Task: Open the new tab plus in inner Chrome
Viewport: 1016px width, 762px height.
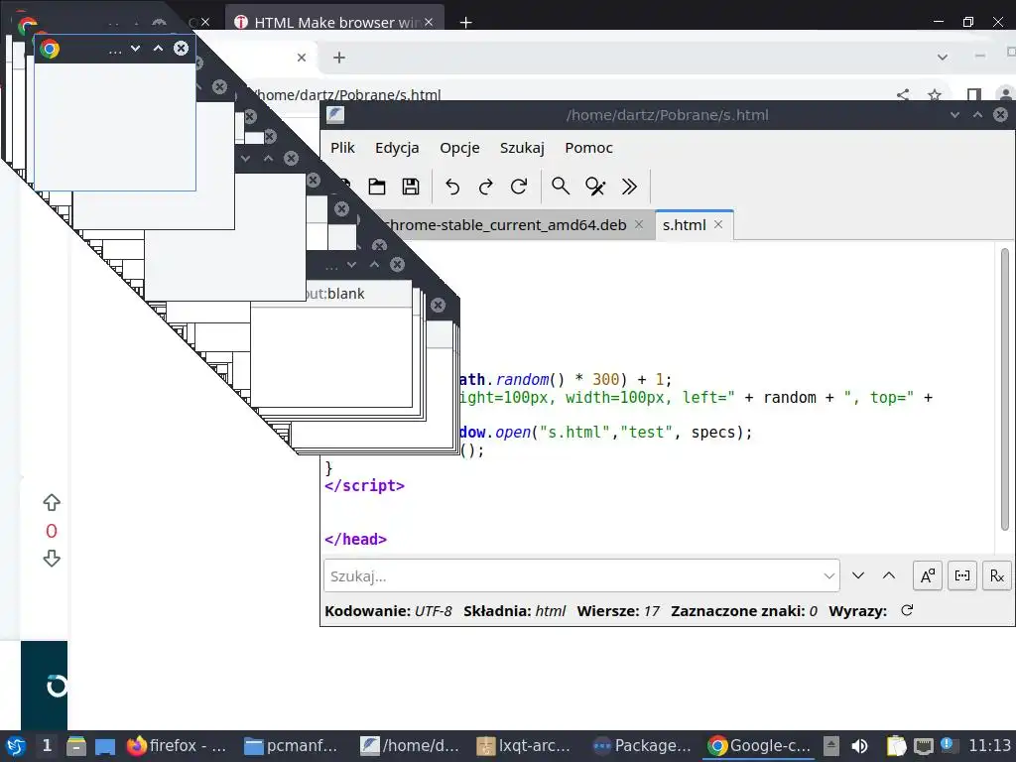Action: [339, 58]
